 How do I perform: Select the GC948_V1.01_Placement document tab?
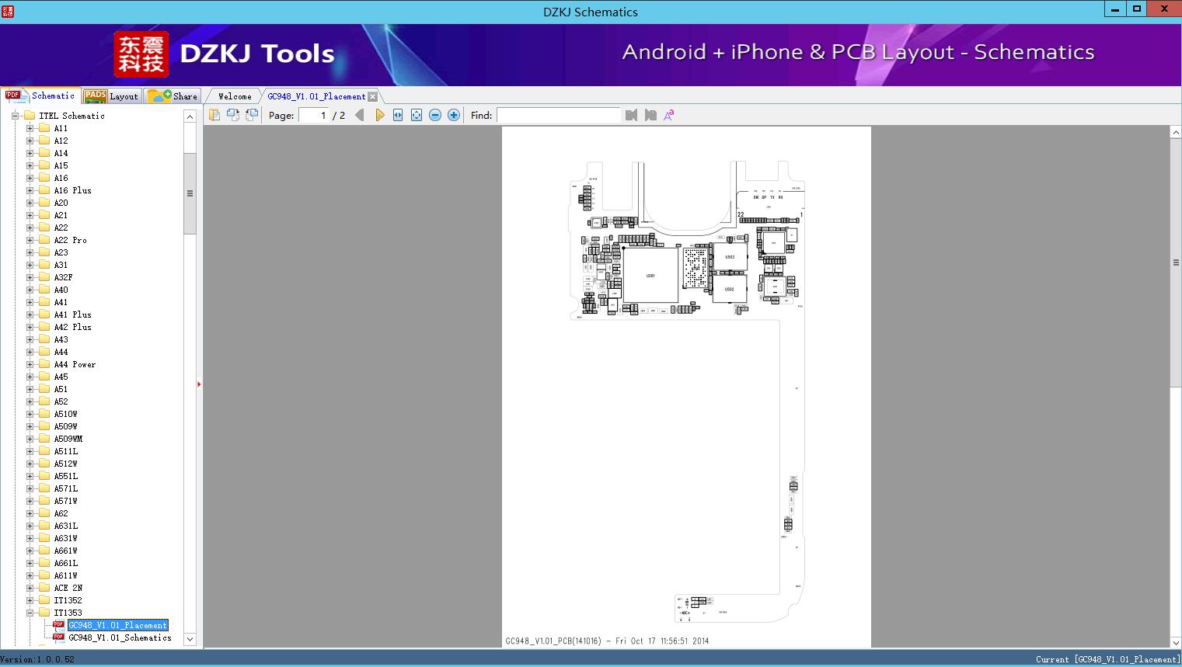coord(316,96)
